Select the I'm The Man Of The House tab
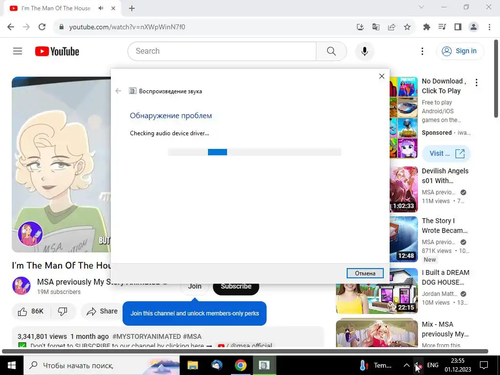500x375 pixels. click(56, 8)
